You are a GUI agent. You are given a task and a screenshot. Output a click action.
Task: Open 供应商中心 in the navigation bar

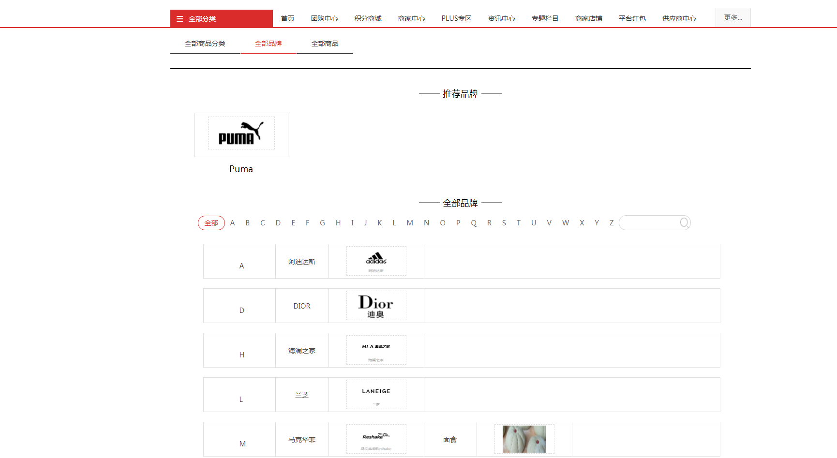pos(679,18)
